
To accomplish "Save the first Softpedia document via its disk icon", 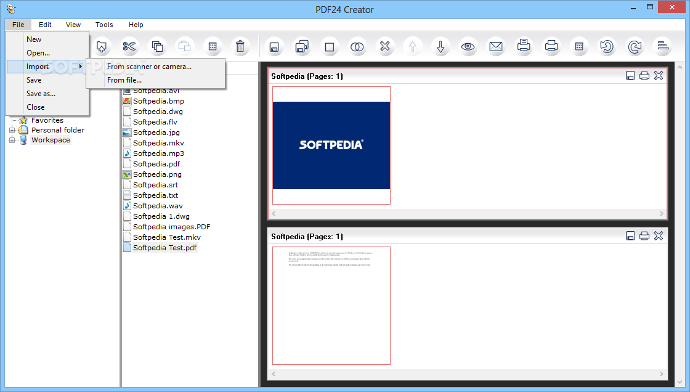I will [x=630, y=76].
